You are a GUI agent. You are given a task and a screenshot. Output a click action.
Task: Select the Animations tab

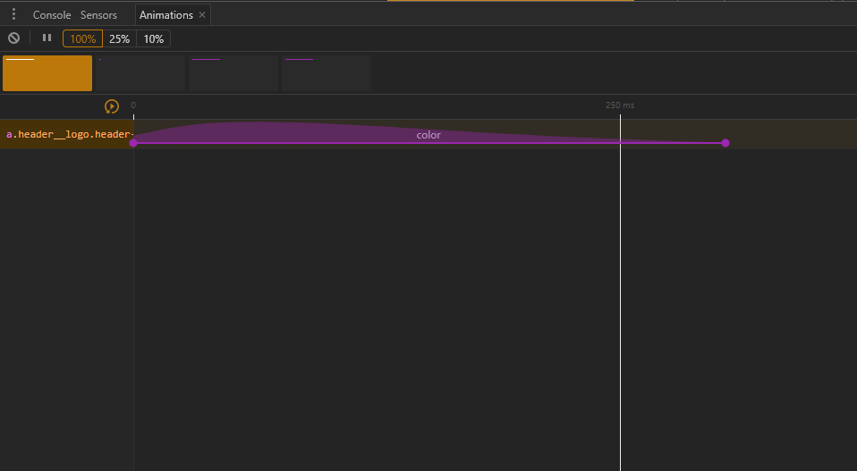tap(166, 14)
